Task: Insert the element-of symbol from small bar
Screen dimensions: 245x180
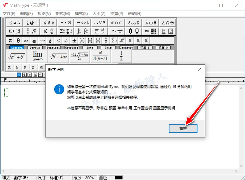Action: tap(34, 41)
